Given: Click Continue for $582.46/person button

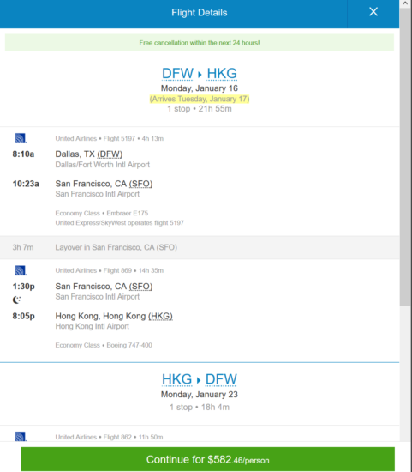Looking at the screenshot, I should click(x=207, y=459).
